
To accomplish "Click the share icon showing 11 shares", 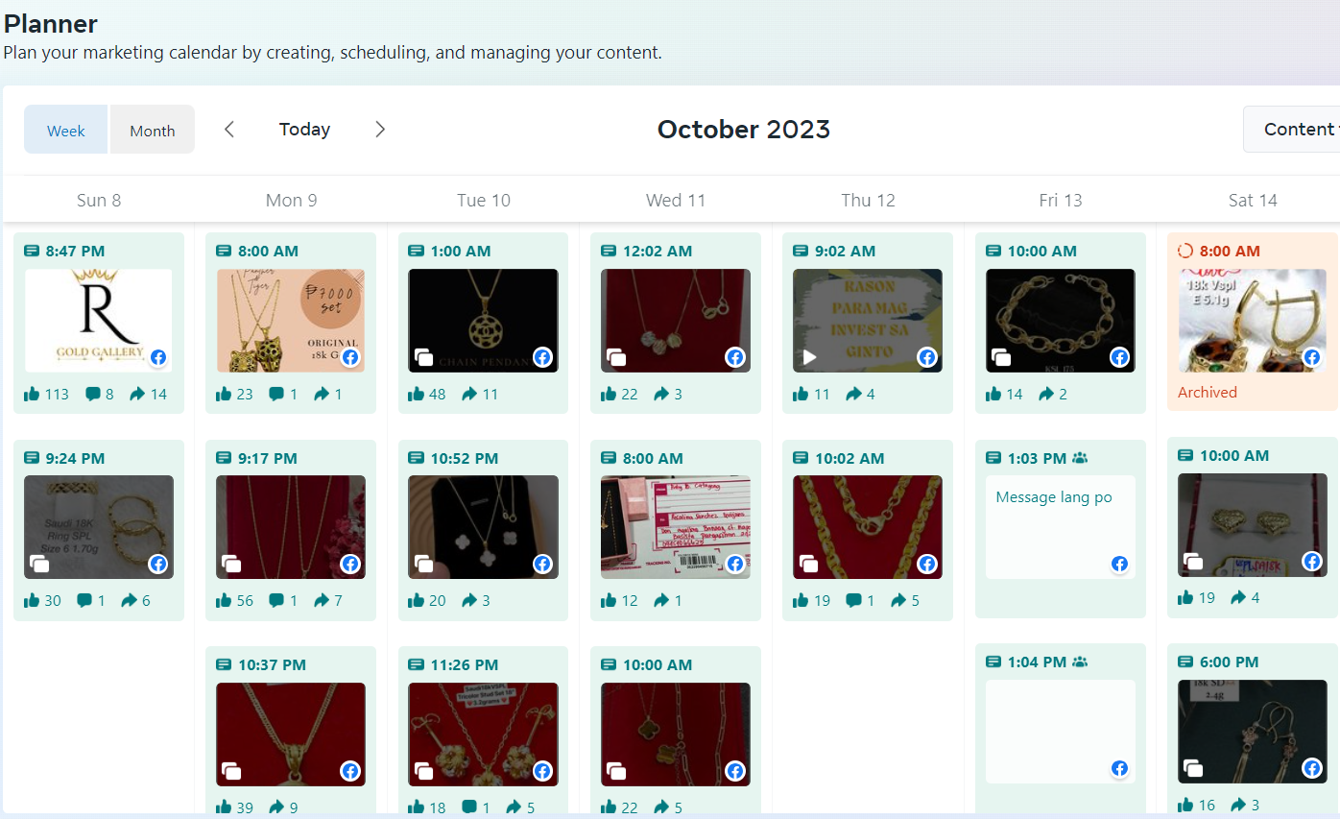I will [469, 394].
